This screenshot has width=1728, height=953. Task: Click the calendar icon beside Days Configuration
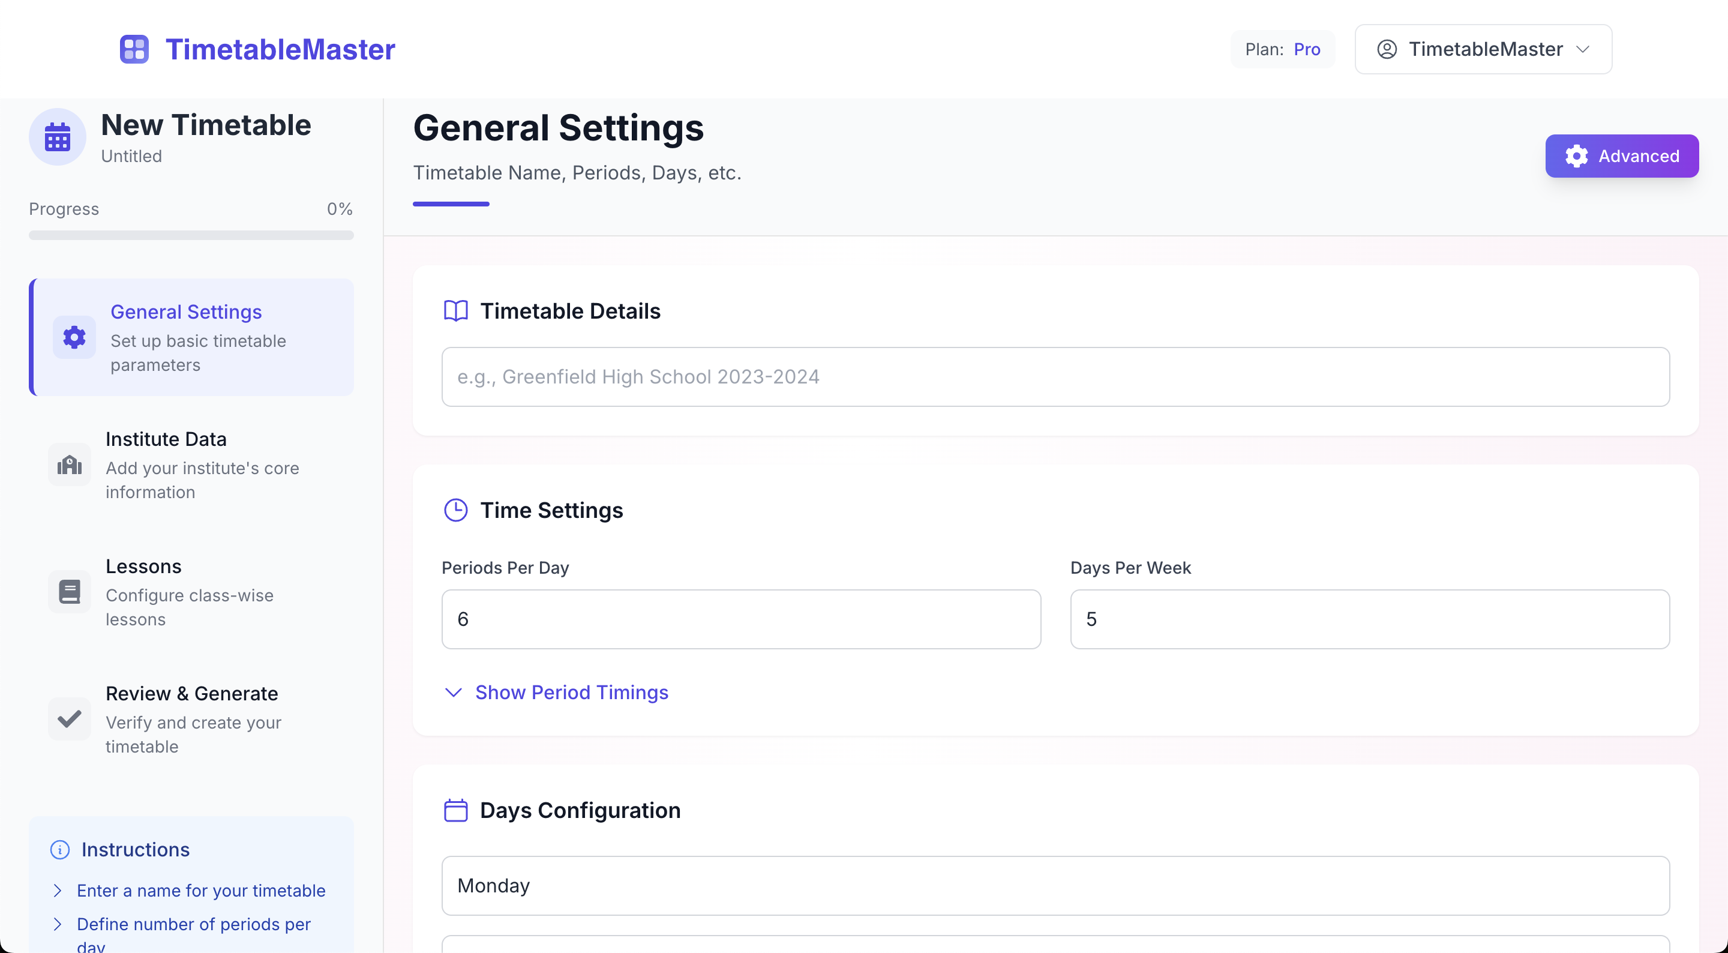click(x=455, y=810)
